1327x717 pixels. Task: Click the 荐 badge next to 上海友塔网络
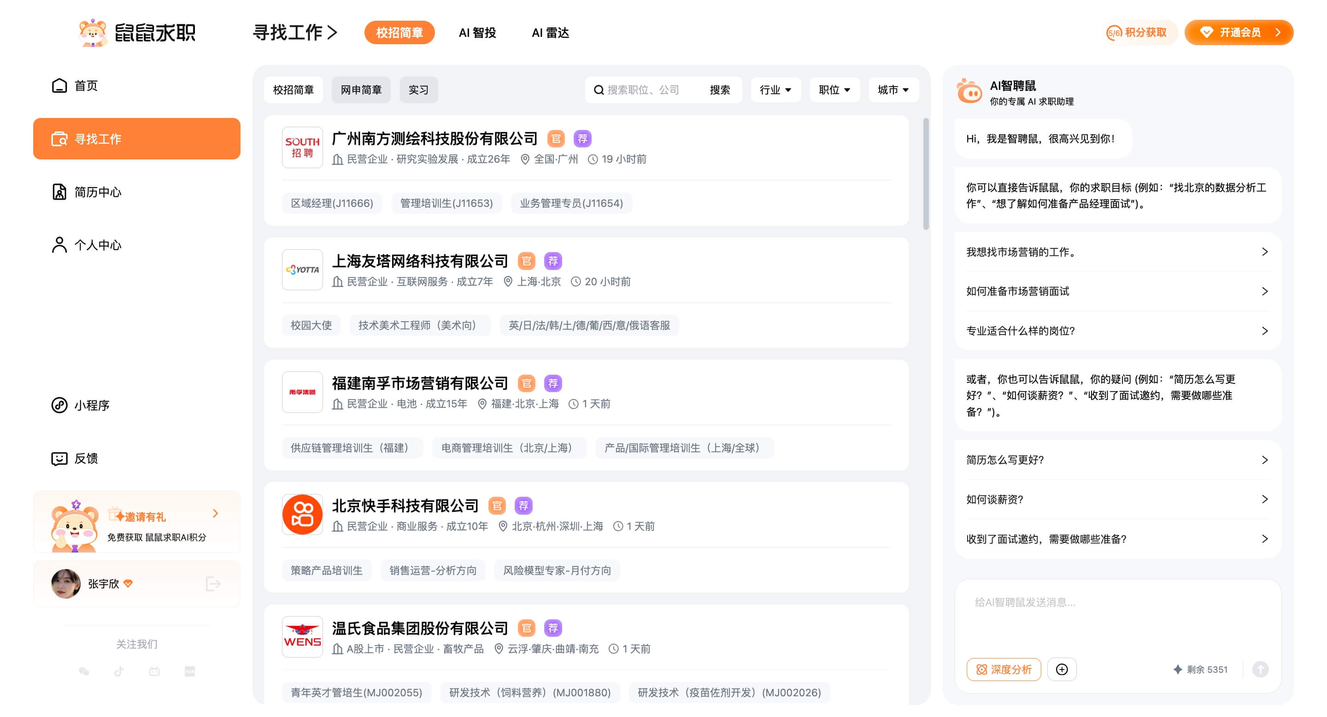click(553, 261)
